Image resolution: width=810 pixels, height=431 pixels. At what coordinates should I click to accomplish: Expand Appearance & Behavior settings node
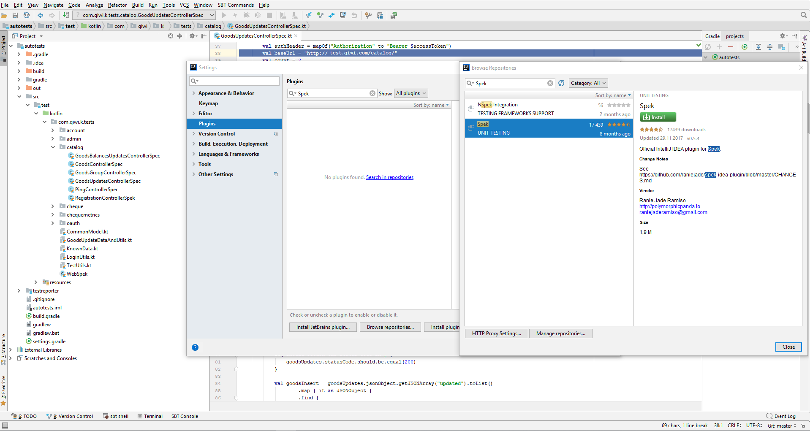(194, 93)
